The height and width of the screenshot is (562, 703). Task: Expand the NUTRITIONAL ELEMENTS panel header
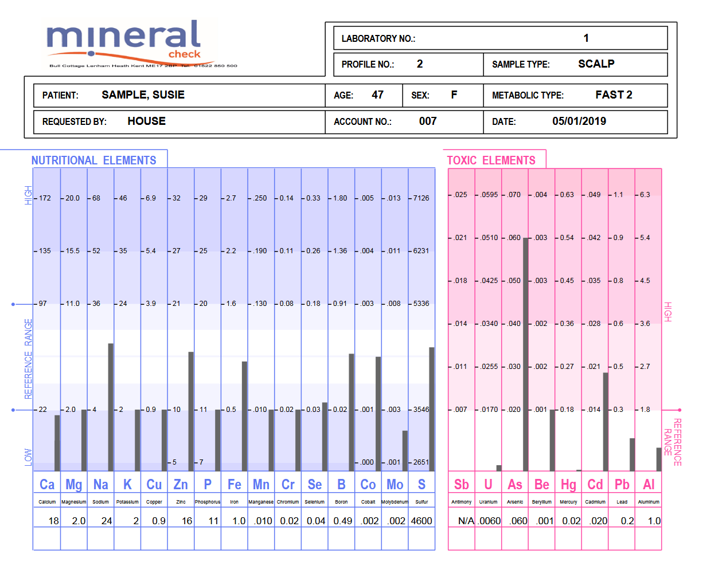click(x=95, y=160)
